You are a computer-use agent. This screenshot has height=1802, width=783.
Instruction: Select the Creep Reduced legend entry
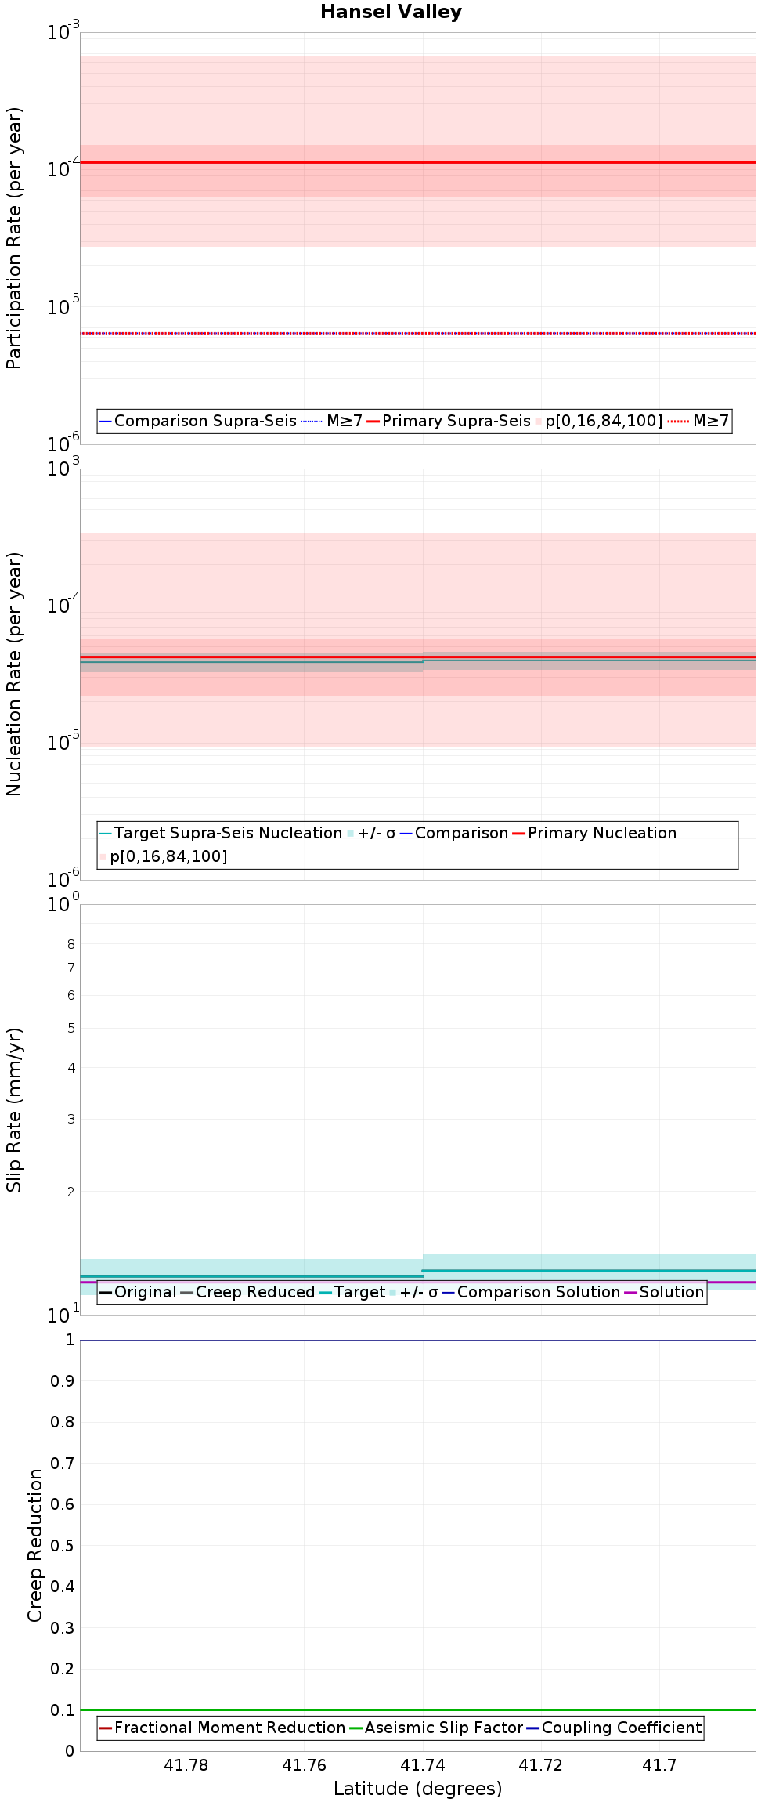(247, 1292)
